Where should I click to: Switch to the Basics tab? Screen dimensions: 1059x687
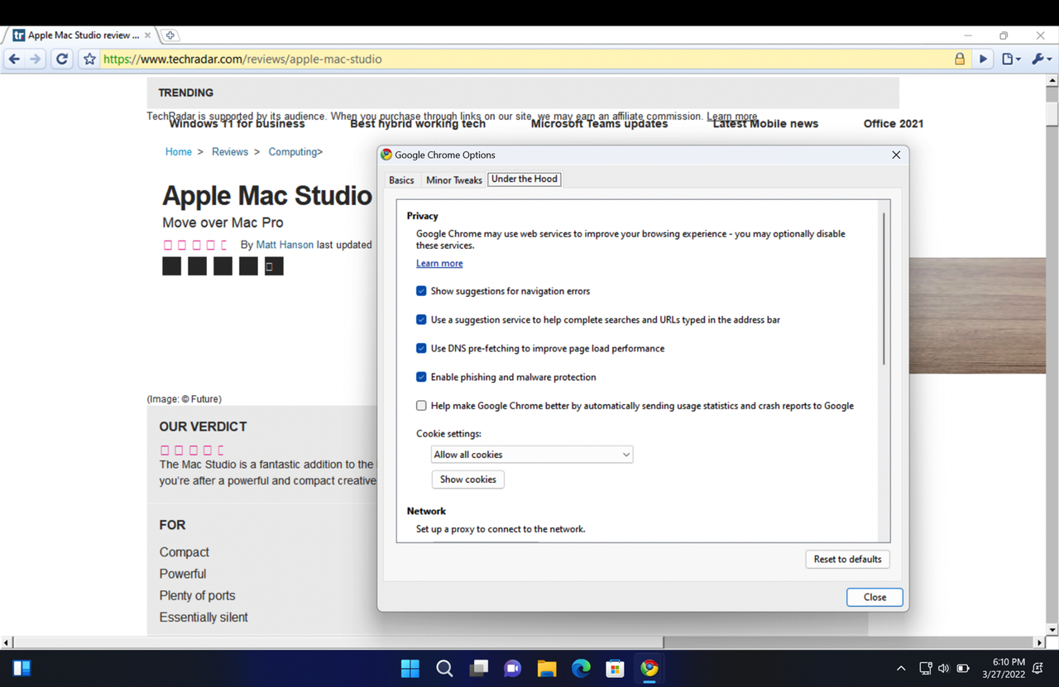tap(401, 180)
